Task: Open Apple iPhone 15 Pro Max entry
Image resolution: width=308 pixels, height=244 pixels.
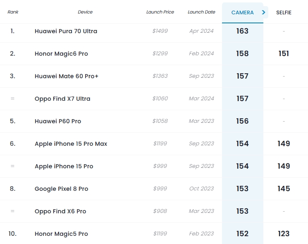Action: point(71,144)
